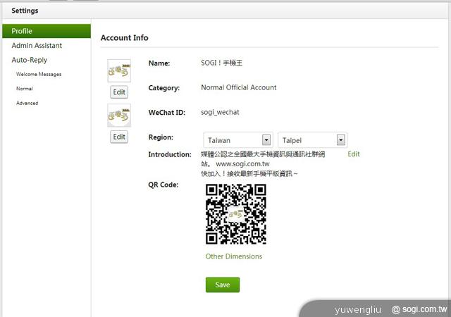Open the Taiwan region dropdown
The height and width of the screenshot is (317, 451).
(238, 140)
